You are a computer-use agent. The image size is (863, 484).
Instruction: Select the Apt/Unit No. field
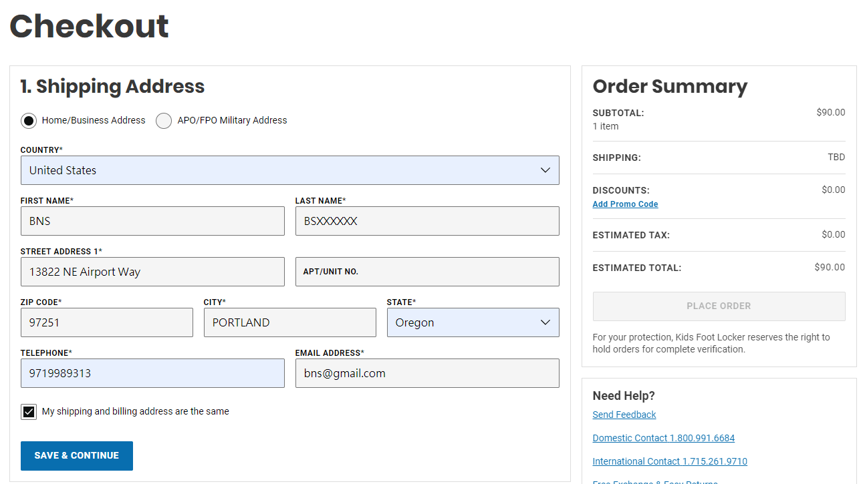coord(427,272)
